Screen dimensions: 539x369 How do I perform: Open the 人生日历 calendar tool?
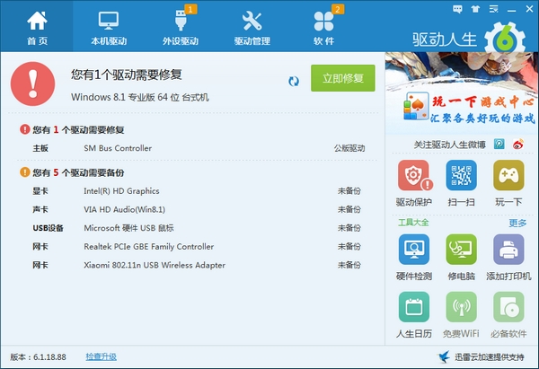[414, 308]
